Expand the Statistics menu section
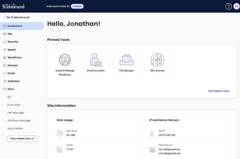Image resolution: width=240 pixels, height=159 pixels. coord(14,81)
